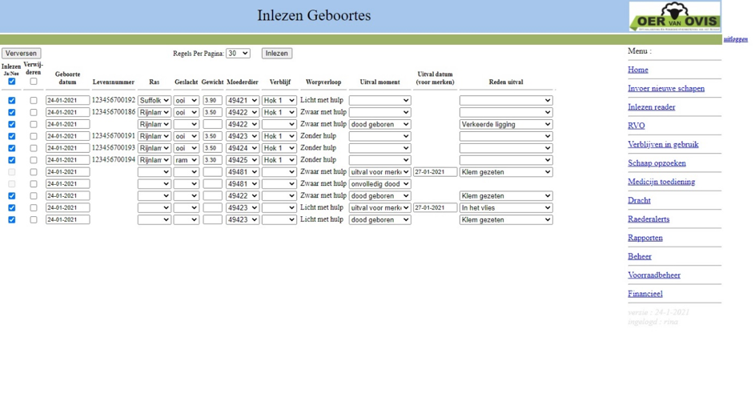Click the uitloggen link
The image size is (755, 413).
click(x=735, y=39)
